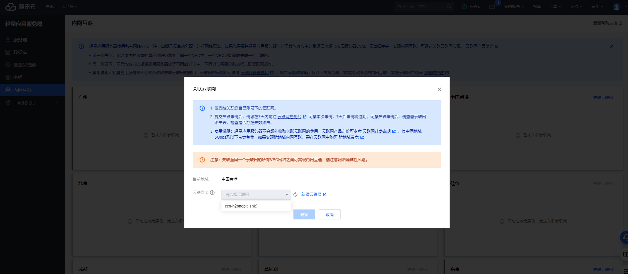
Task: Dismiss the page info banner with its X
Action: 612,46
